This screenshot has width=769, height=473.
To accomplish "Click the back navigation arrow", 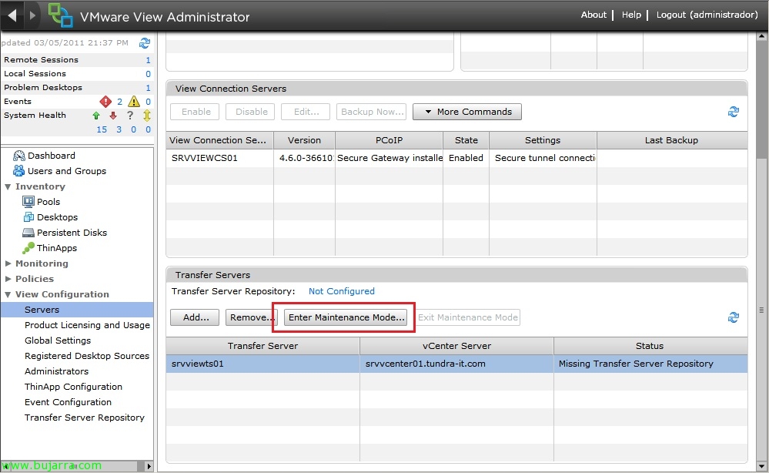I will point(12,15).
